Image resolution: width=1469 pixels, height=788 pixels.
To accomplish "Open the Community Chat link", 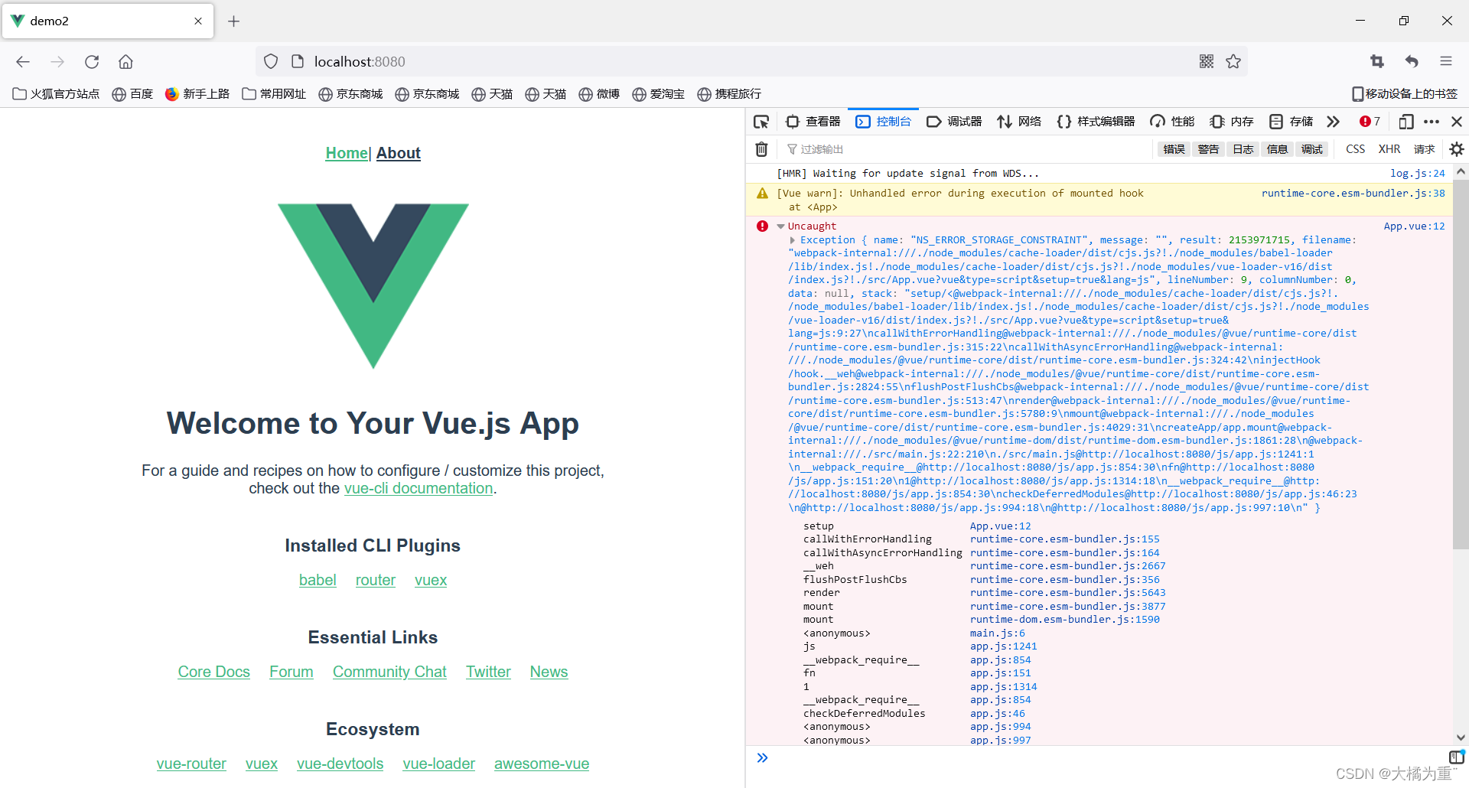I will [389, 672].
